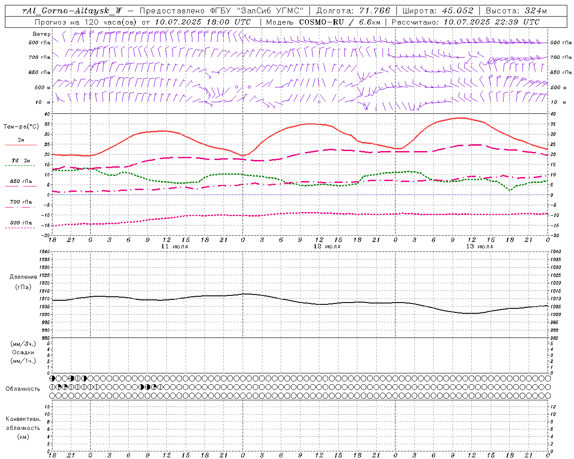Click the Долгота: 71.766 value

(353, 11)
